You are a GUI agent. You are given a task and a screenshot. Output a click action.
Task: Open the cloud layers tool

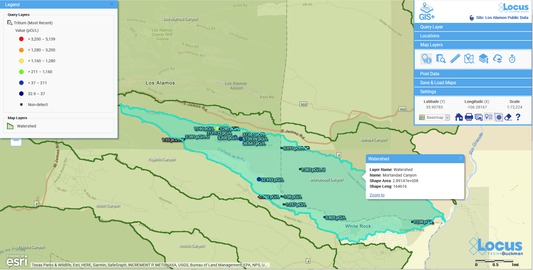coord(498,59)
